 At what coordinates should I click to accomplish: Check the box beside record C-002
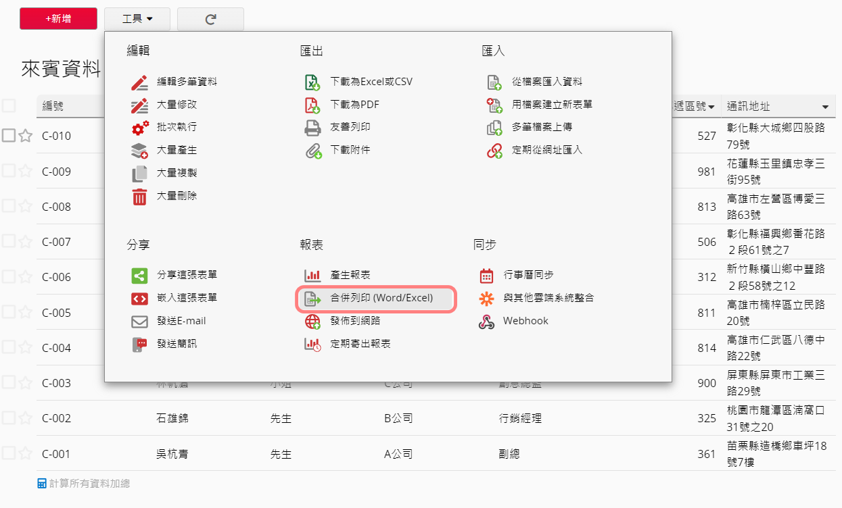[8, 418]
